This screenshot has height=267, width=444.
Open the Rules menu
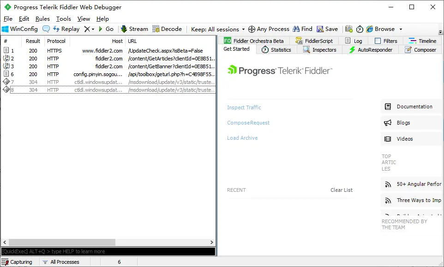tap(42, 18)
